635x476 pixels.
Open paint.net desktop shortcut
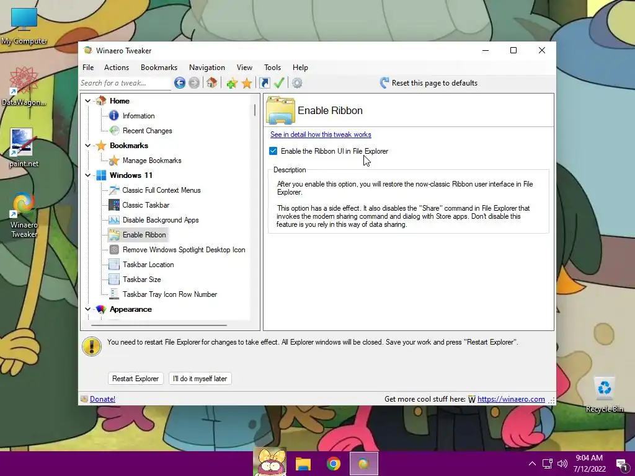coord(24,148)
